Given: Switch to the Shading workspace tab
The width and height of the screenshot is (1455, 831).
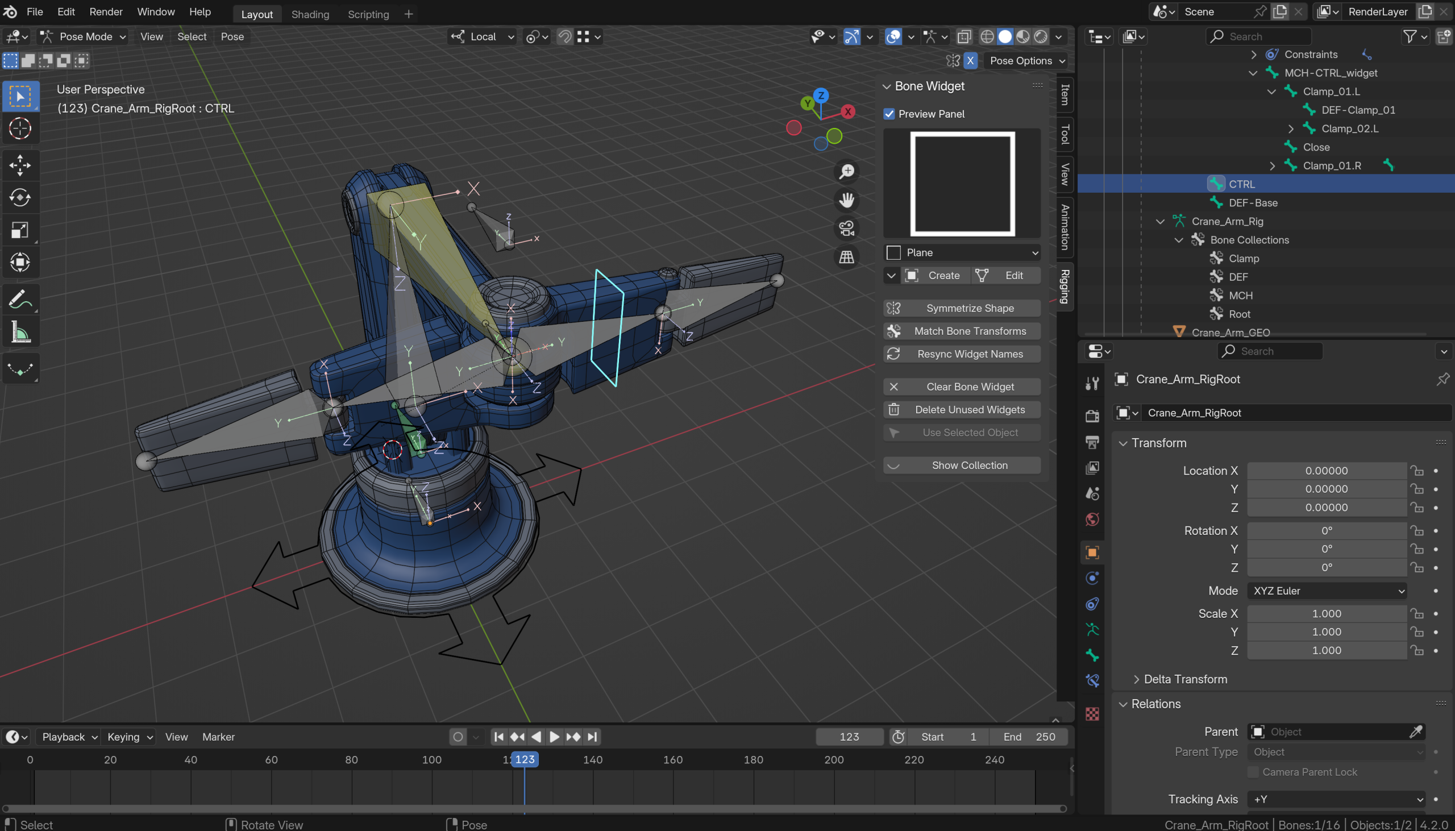Looking at the screenshot, I should (x=310, y=14).
